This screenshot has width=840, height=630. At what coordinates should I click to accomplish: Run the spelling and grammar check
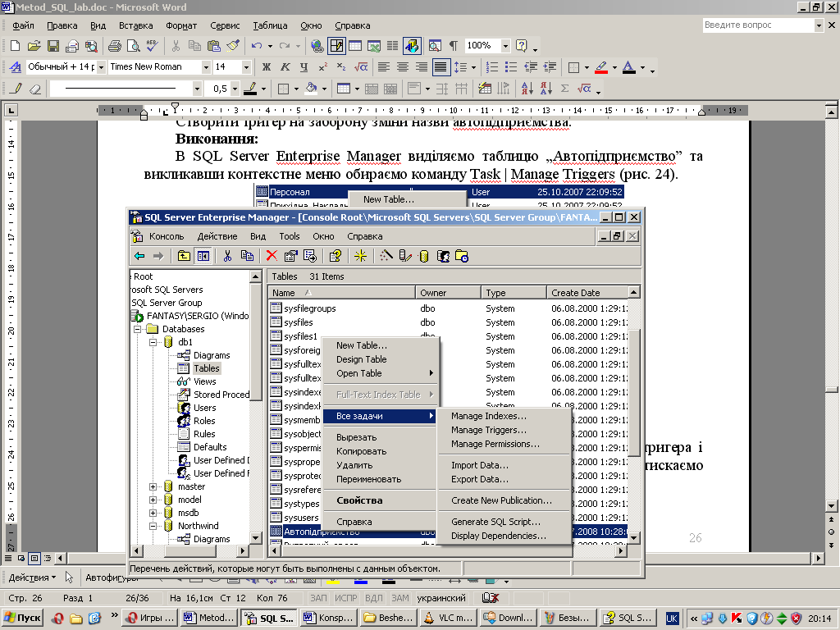click(153, 46)
